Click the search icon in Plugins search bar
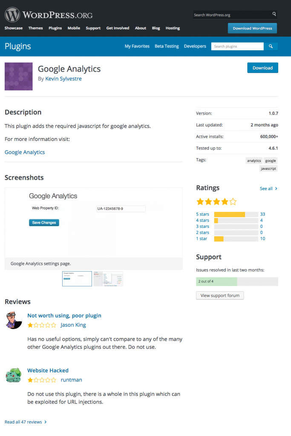Screen dimensions: 291x436 [271, 46]
